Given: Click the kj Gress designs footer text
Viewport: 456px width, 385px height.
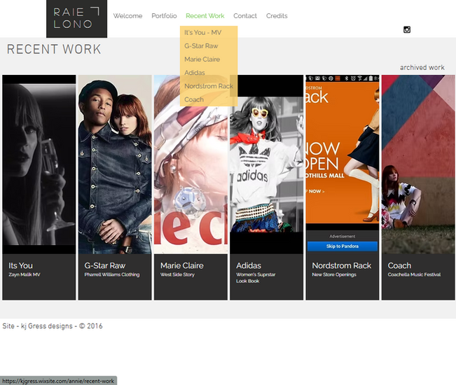Looking at the screenshot, I should click(x=53, y=326).
